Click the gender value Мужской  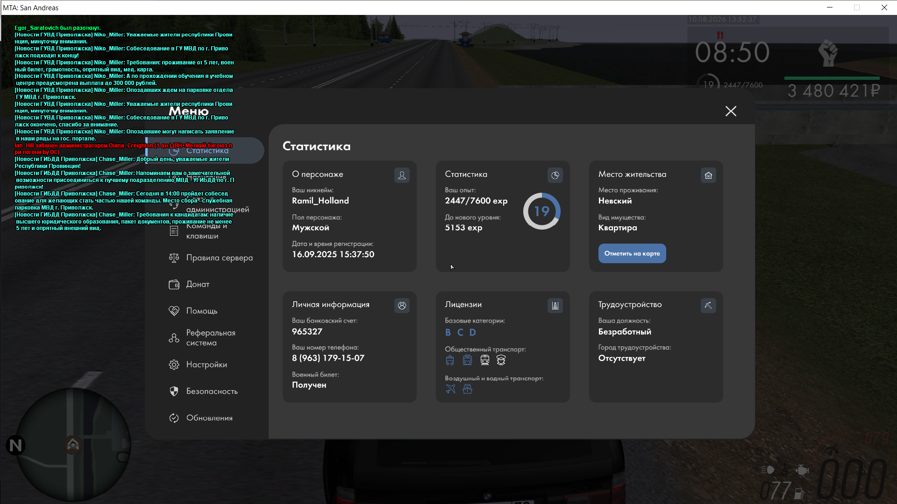click(x=311, y=228)
